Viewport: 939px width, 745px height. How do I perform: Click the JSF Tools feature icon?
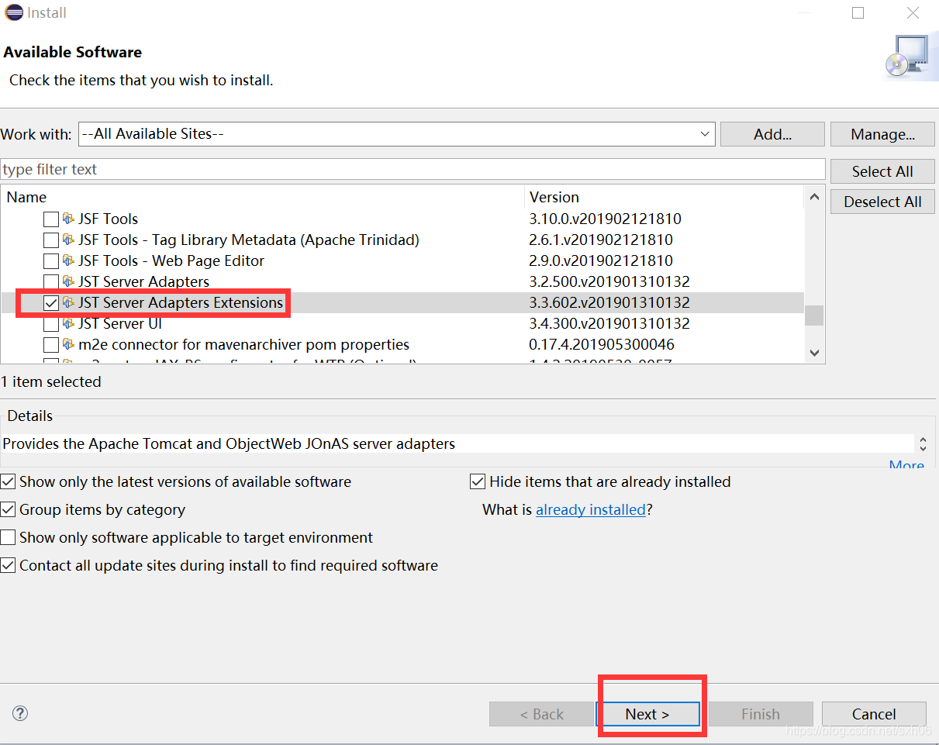point(68,219)
